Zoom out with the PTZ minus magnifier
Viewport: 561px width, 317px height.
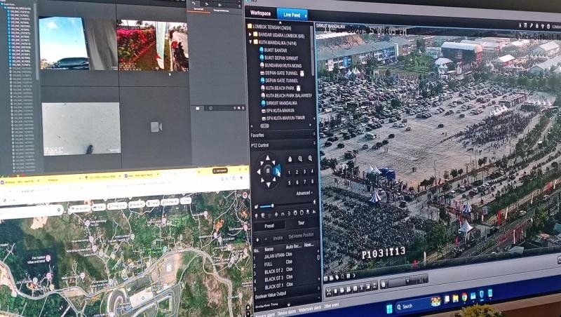[300, 158]
